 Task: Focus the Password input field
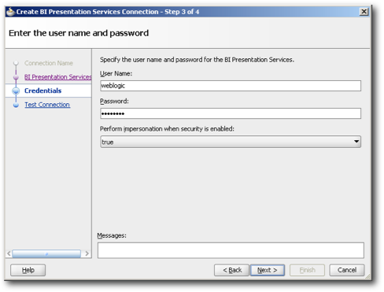[x=231, y=113]
